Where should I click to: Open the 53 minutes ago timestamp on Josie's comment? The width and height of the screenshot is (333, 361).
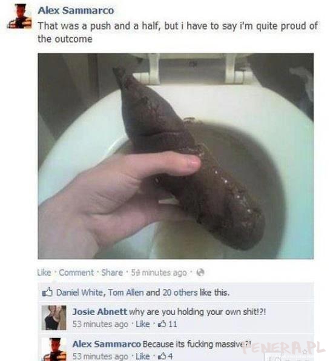(x=101, y=324)
